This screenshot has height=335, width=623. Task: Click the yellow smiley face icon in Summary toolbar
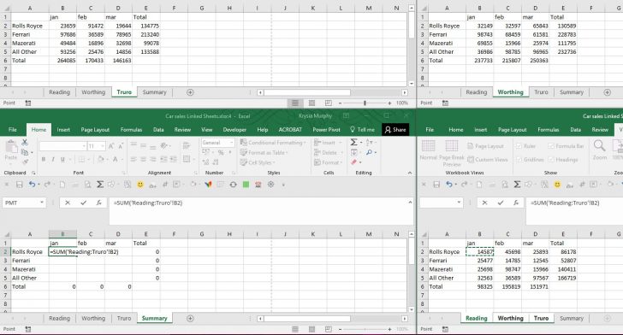click(x=139, y=185)
